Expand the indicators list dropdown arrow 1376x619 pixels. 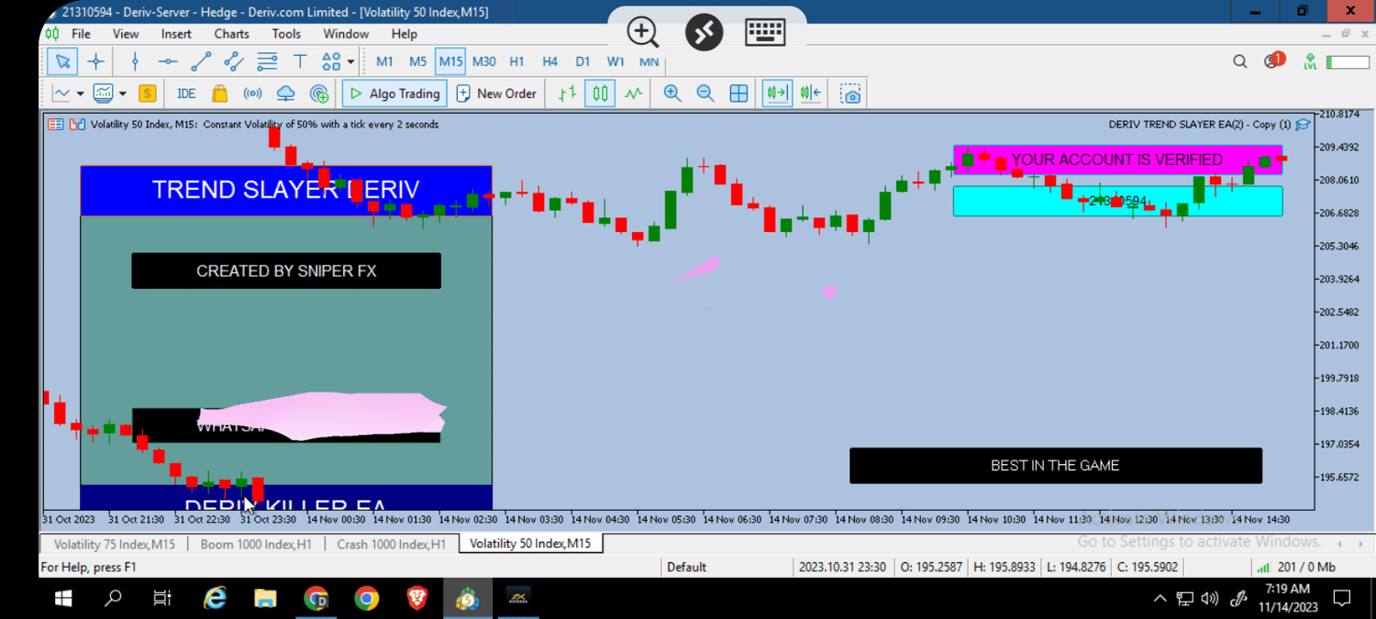pos(123,94)
